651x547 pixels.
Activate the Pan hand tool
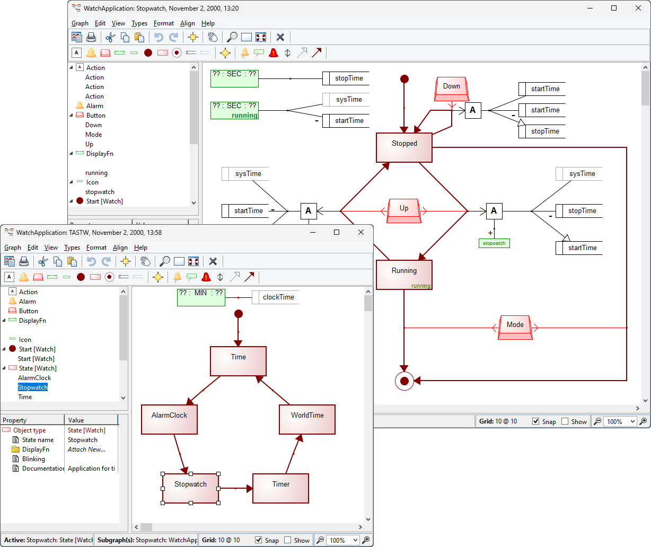212,37
